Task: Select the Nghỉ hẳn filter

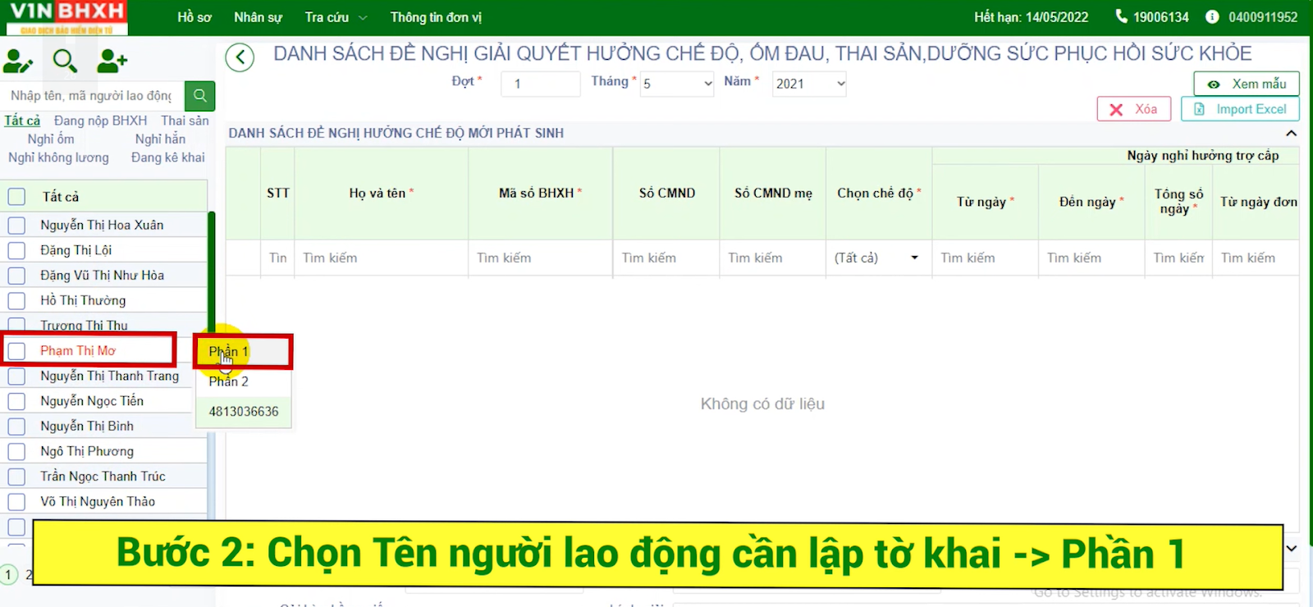Action: 160,139
